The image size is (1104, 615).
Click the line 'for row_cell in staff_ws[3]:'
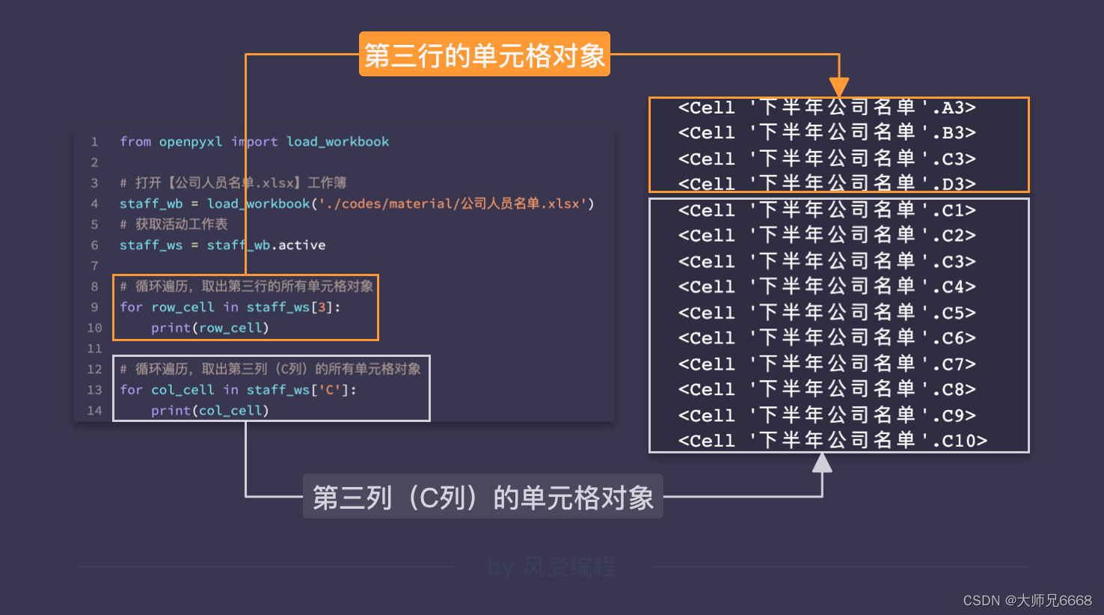coord(230,307)
